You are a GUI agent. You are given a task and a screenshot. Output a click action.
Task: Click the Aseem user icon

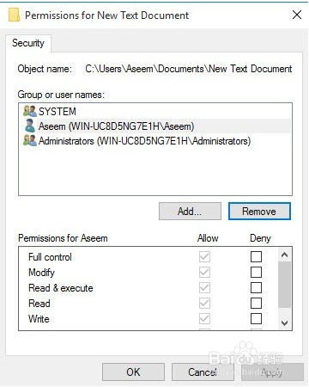pyautogui.click(x=30, y=126)
